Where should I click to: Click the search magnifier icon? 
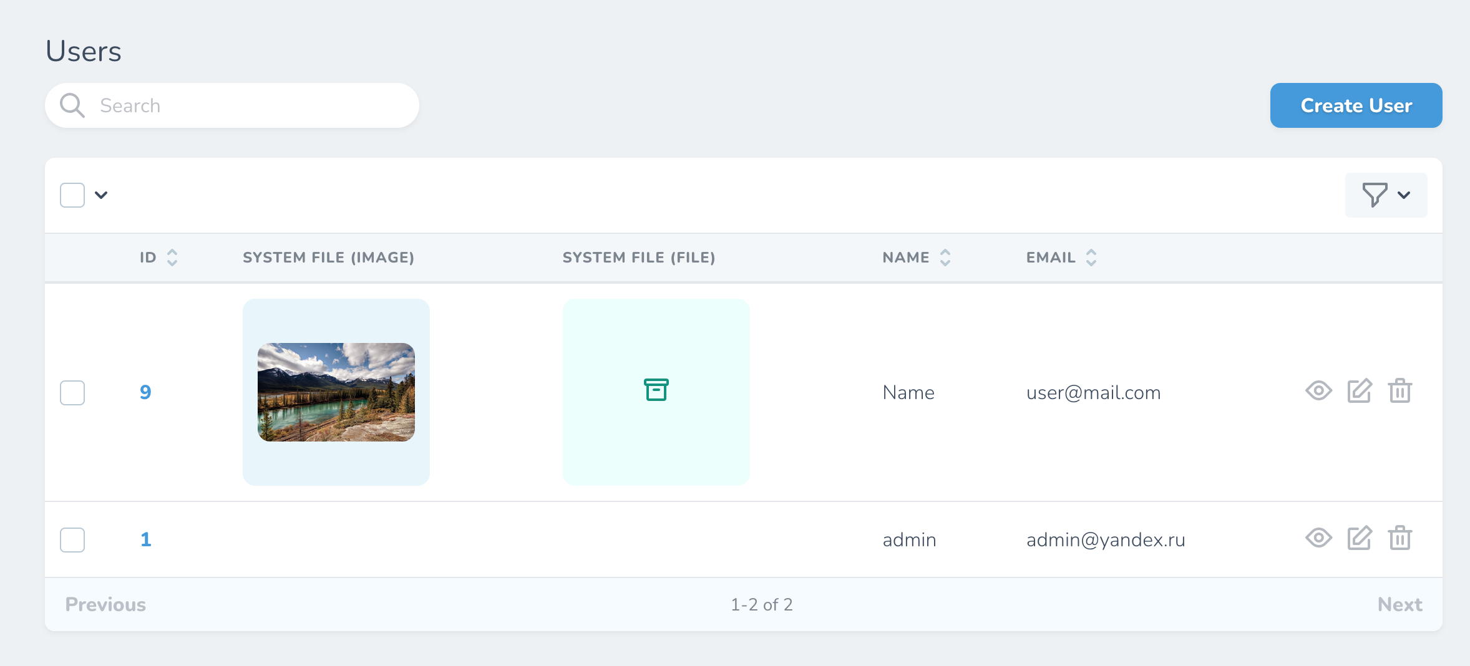[x=72, y=105]
